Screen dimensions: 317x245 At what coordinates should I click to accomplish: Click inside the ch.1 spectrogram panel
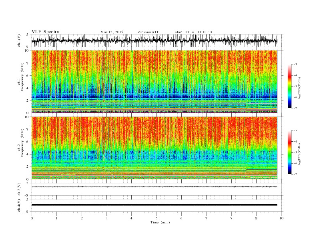(x=154, y=82)
